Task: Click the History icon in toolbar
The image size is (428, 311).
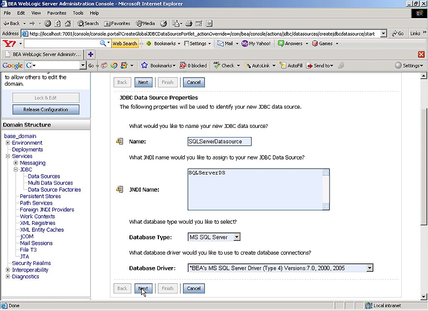Action: click(x=164, y=24)
